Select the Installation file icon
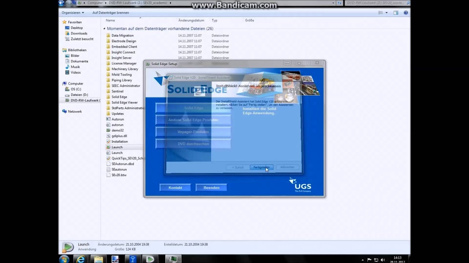Viewport: 469px width, 263px height. pyautogui.click(x=108, y=141)
